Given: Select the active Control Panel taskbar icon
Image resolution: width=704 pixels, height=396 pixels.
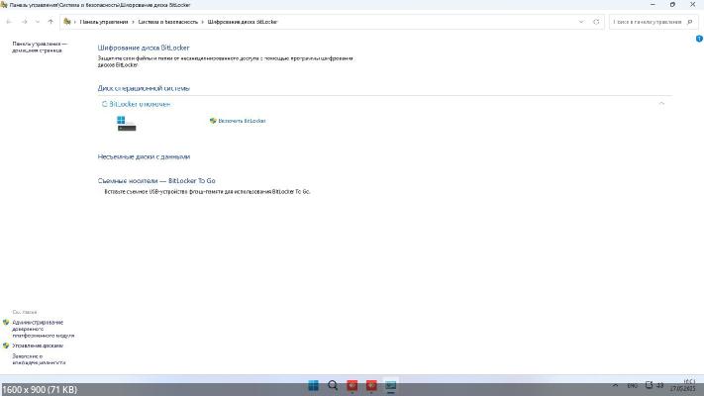Looking at the screenshot, I should click(x=390, y=385).
